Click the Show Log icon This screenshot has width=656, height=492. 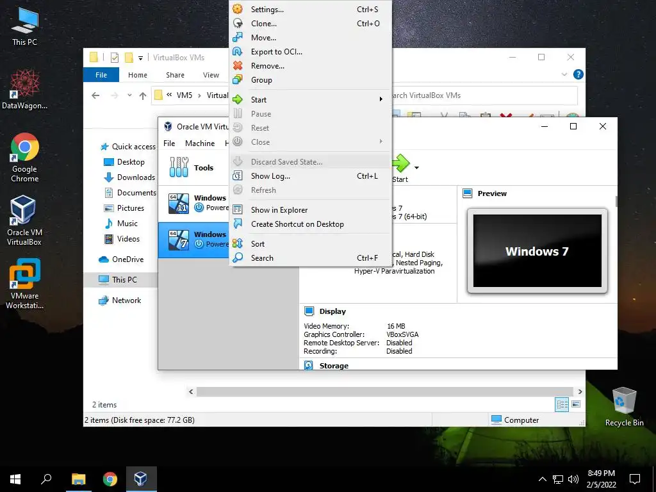point(238,176)
